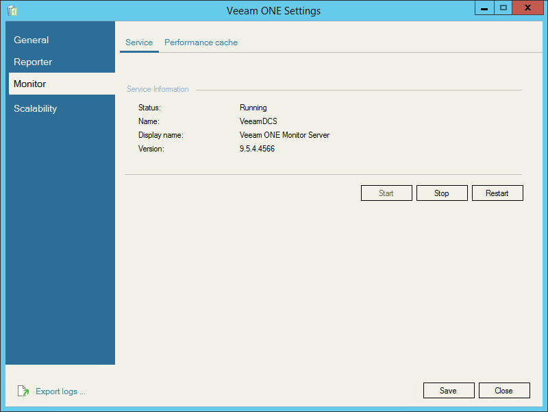Restart the VeeamDCS service
The image size is (548, 412).
(497, 193)
